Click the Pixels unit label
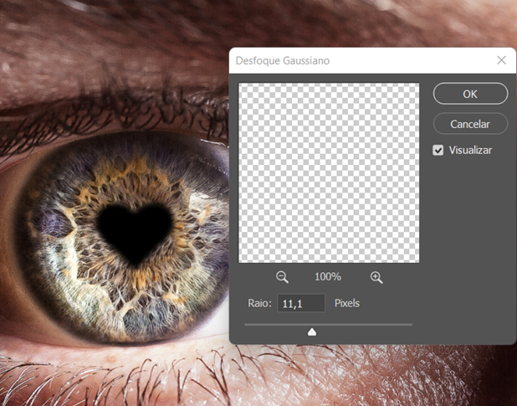 pos(347,303)
